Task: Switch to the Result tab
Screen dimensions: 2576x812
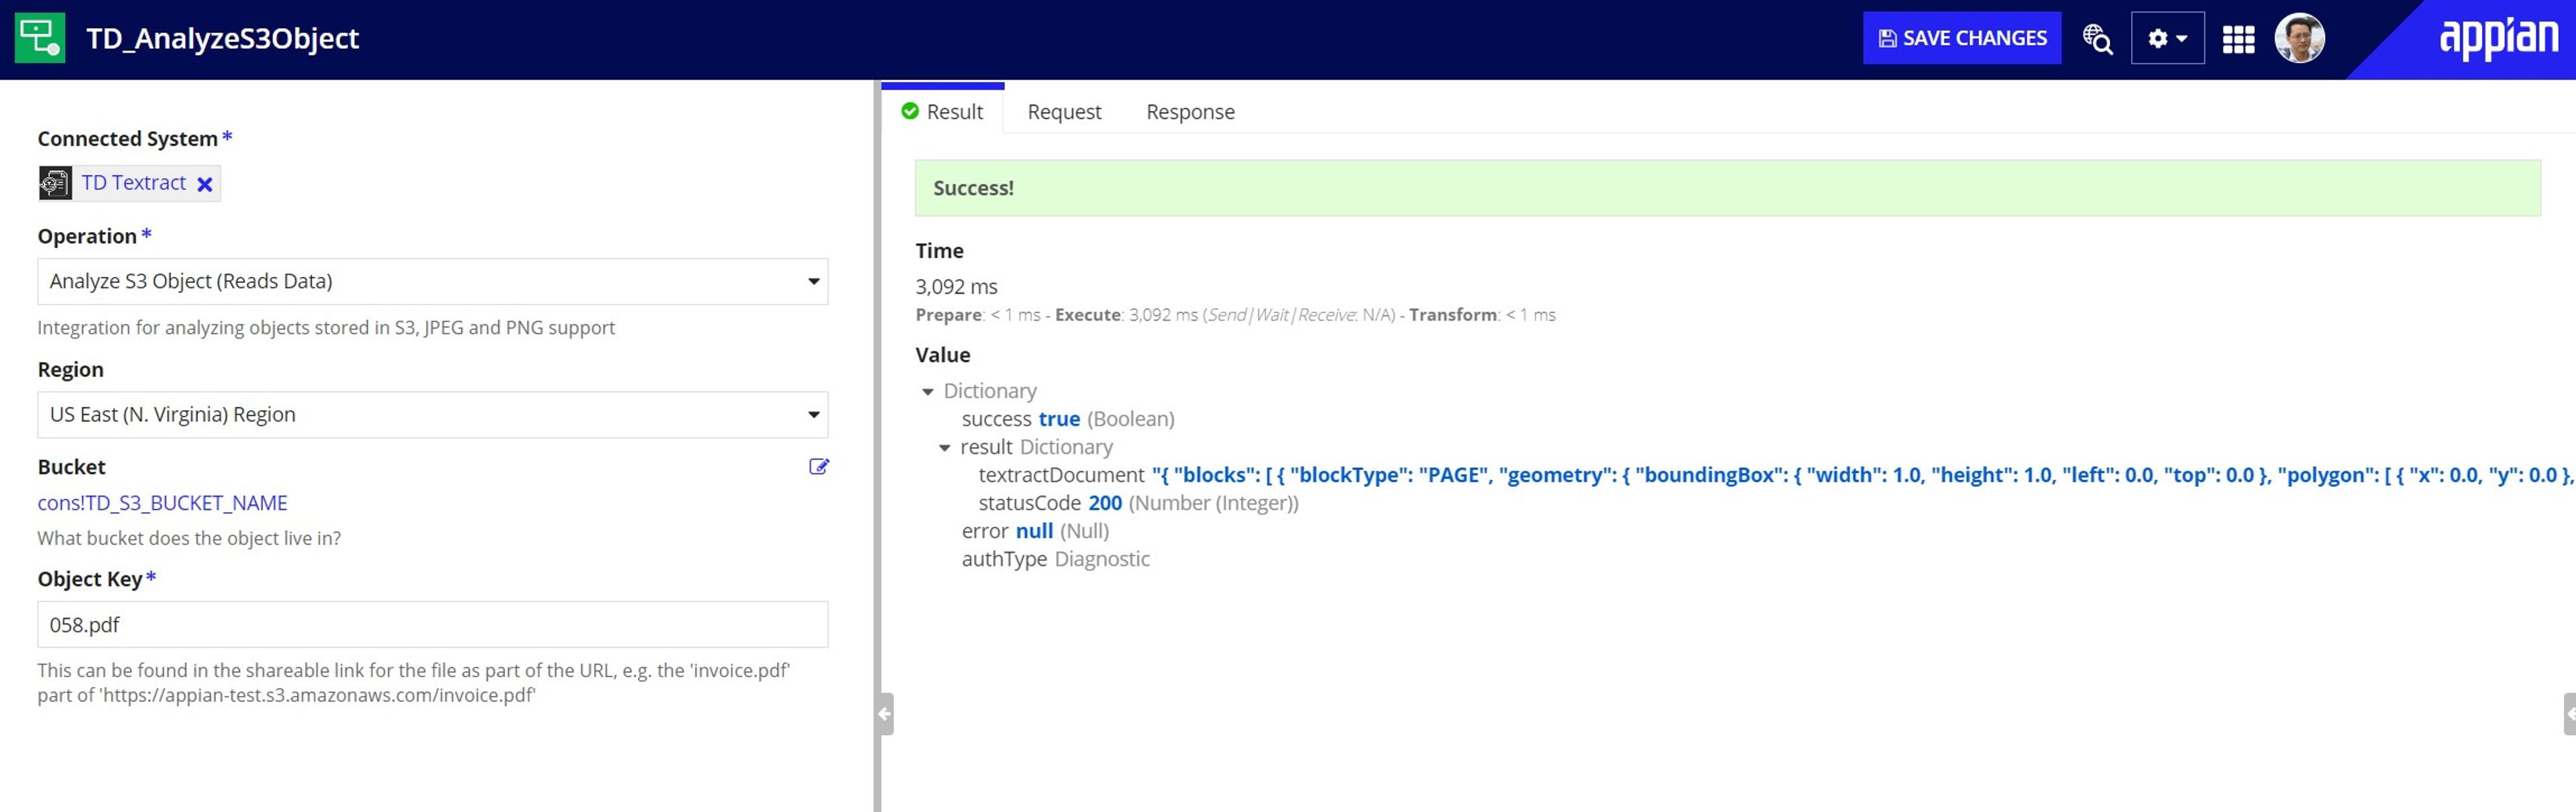Action: pyautogui.click(x=942, y=111)
